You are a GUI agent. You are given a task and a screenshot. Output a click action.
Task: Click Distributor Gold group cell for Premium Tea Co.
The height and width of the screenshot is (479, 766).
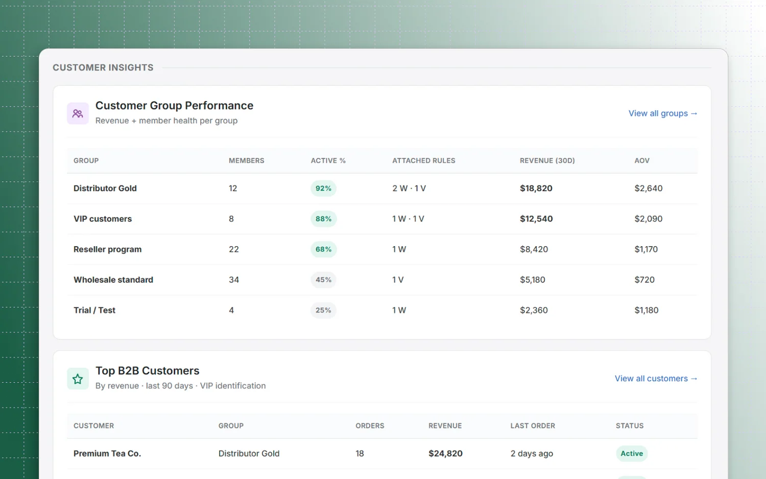249,453
